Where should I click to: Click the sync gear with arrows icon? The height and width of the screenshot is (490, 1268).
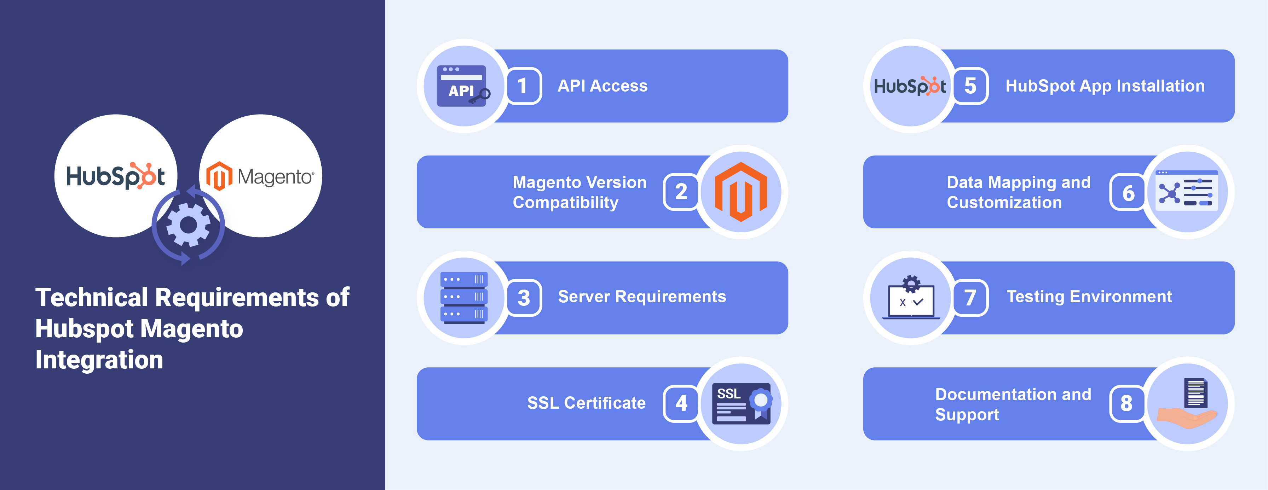pyautogui.click(x=188, y=225)
